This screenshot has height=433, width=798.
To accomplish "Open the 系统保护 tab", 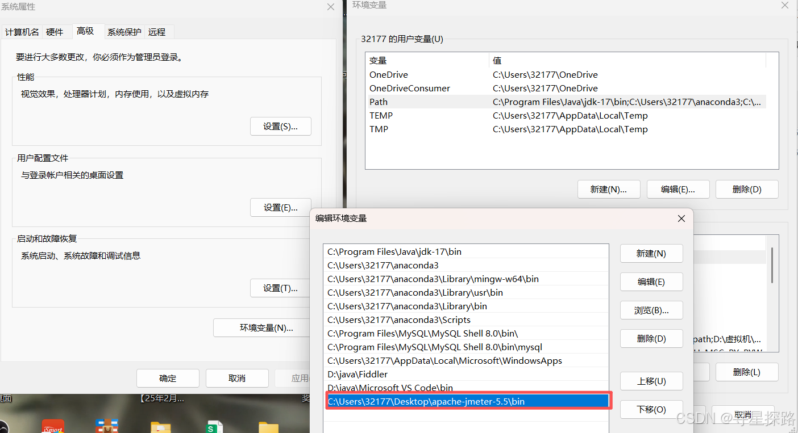I will pyautogui.click(x=124, y=32).
